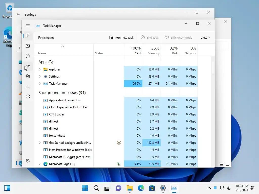Expand the Task Manager process group
This screenshot has height=194, width=259.
[40, 84]
